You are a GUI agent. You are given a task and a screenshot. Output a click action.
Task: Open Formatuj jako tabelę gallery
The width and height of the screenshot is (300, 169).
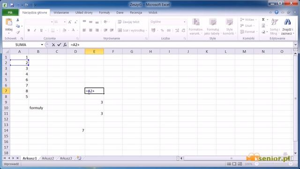point(212,26)
